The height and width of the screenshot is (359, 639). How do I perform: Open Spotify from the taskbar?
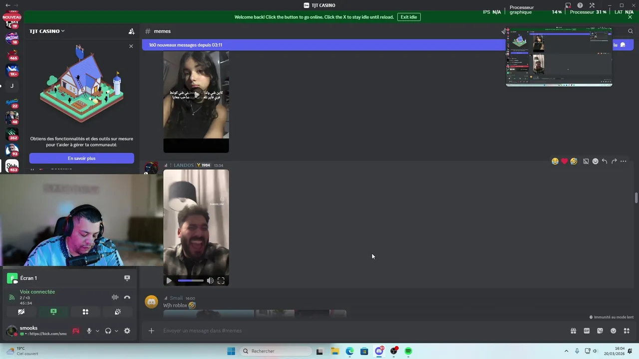(x=408, y=351)
